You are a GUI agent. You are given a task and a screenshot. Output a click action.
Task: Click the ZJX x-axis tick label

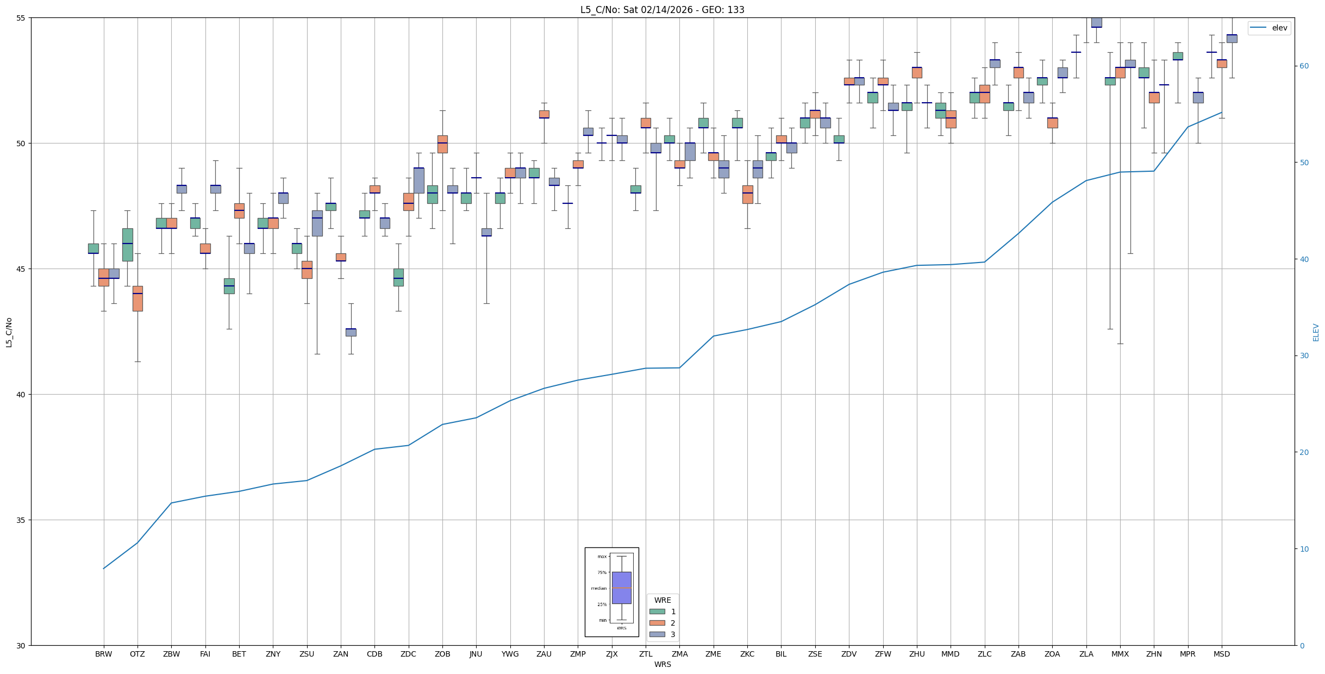click(611, 654)
